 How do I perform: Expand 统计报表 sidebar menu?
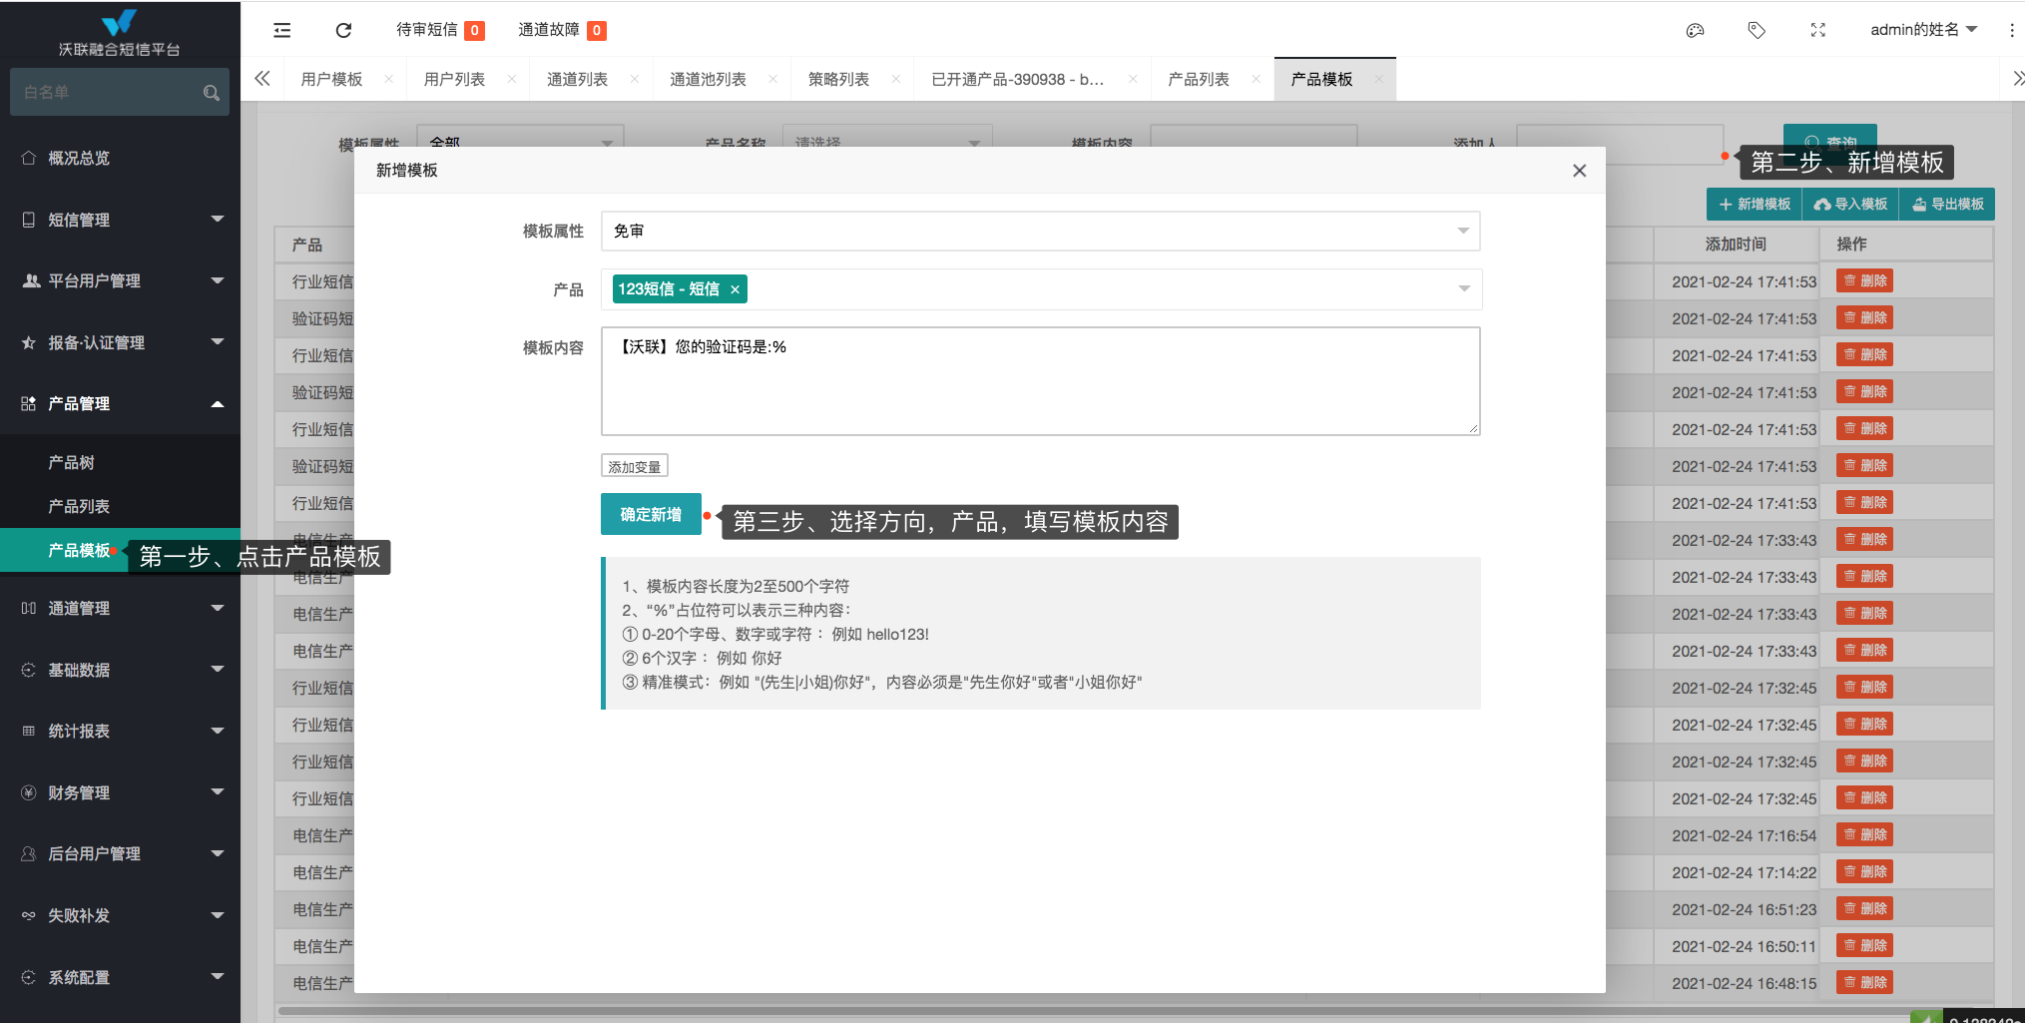120,731
